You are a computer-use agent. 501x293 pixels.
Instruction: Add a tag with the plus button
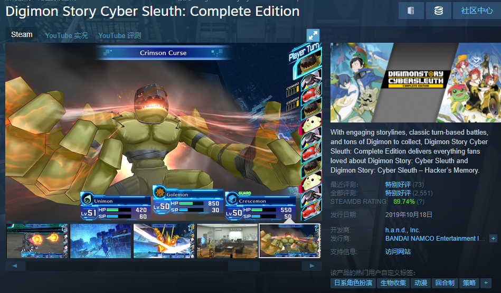(486, 283)
